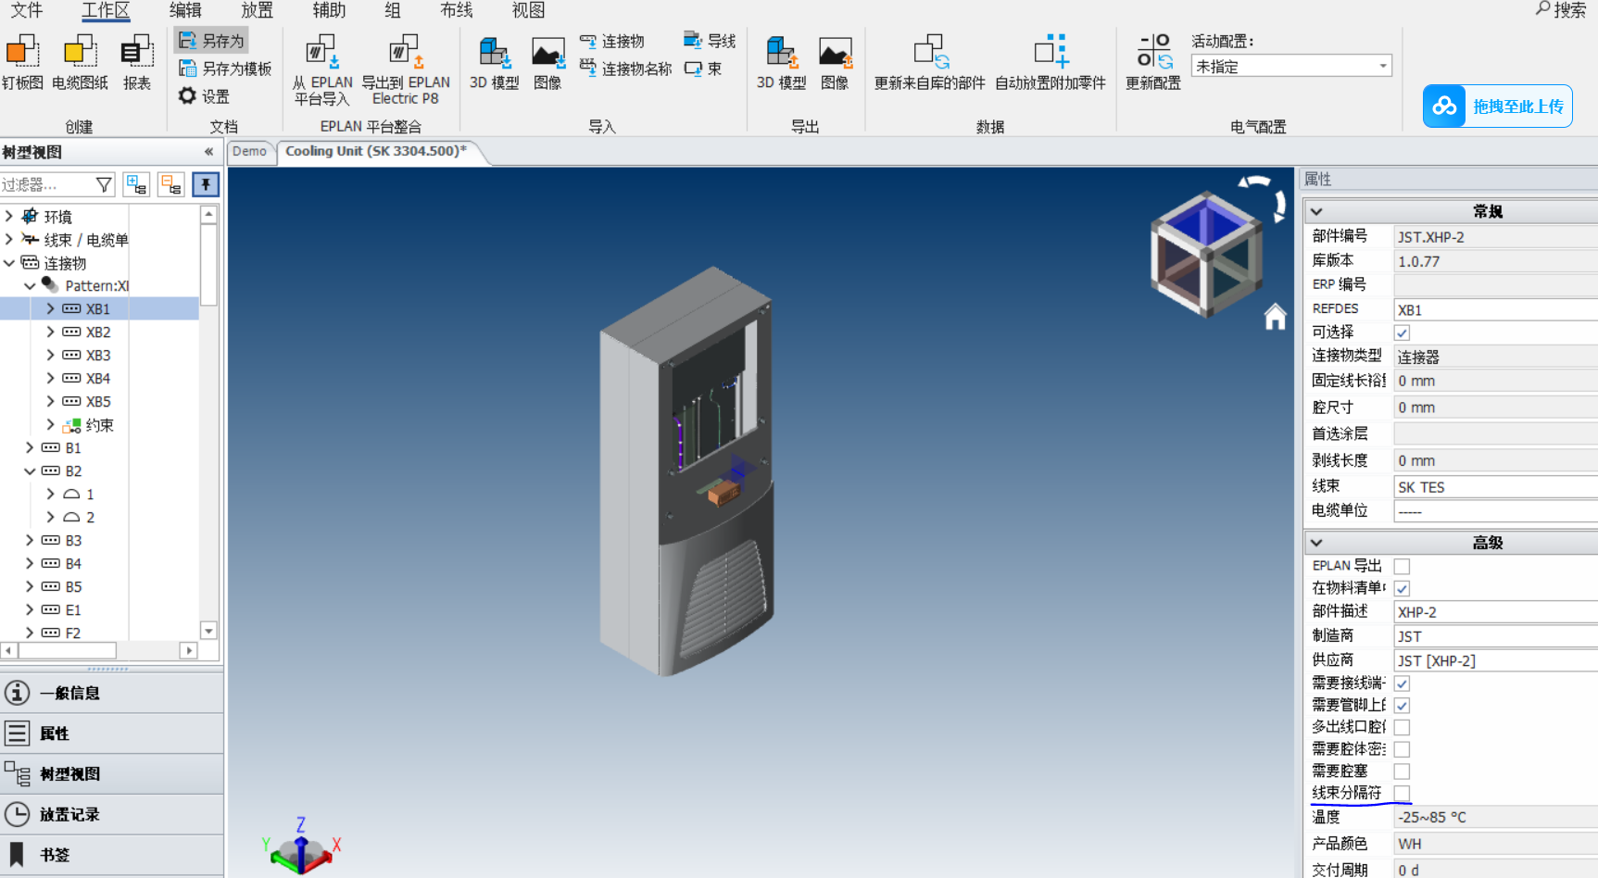Expand the 线束 / 电缆单 node
Image resolution: width=1598 pixels, height=878 pixels.
(9, 240)
